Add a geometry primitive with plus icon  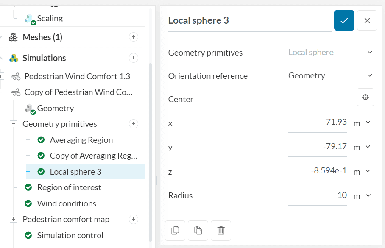(134, 124)
